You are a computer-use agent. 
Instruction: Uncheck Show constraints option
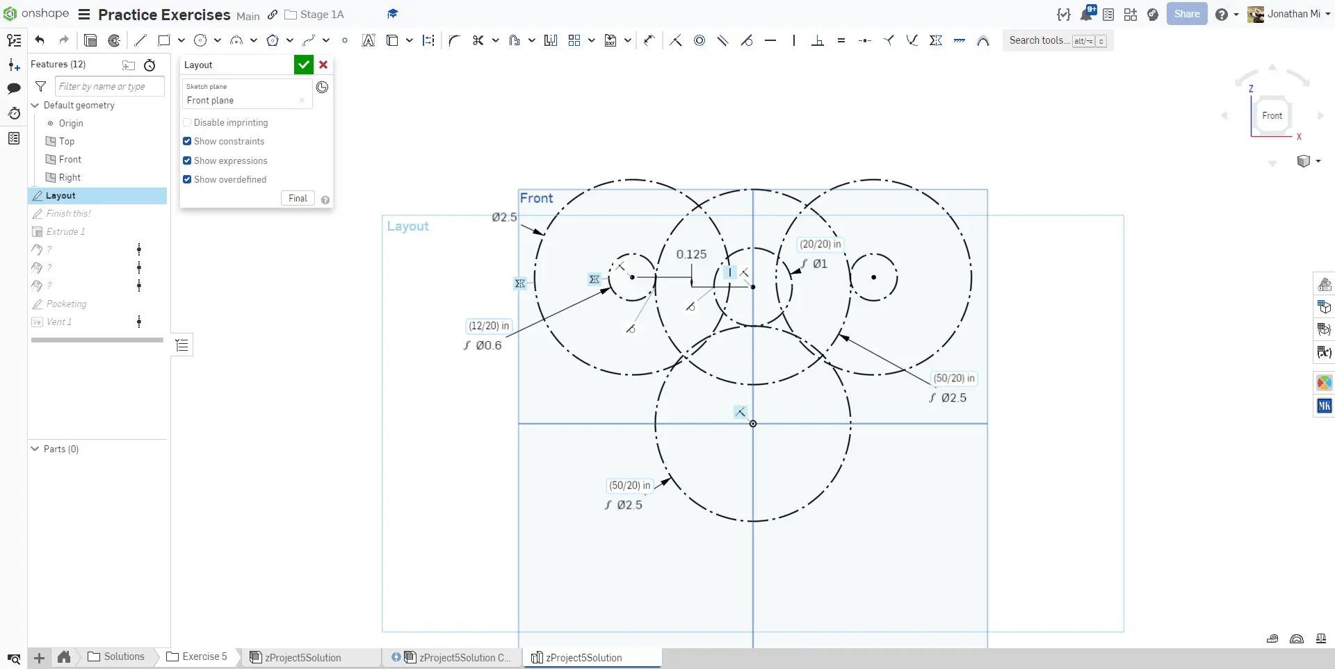tap(187, 141)
